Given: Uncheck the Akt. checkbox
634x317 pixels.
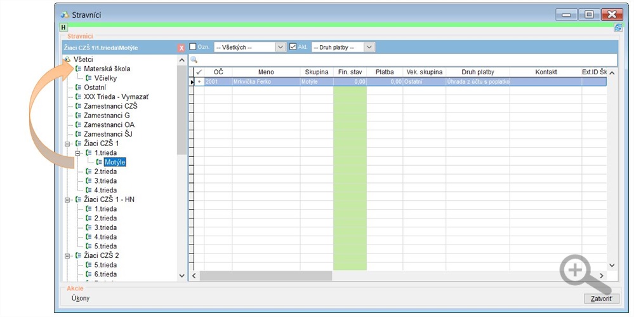Looking at the screenshot, I should [293, 47].
